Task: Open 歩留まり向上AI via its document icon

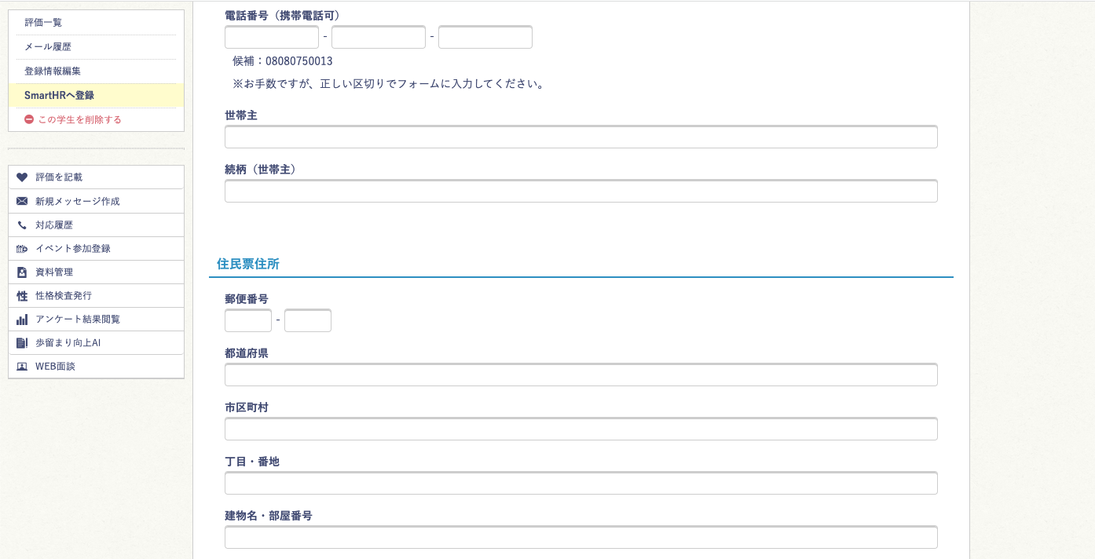Action: (x=21, y=342)
